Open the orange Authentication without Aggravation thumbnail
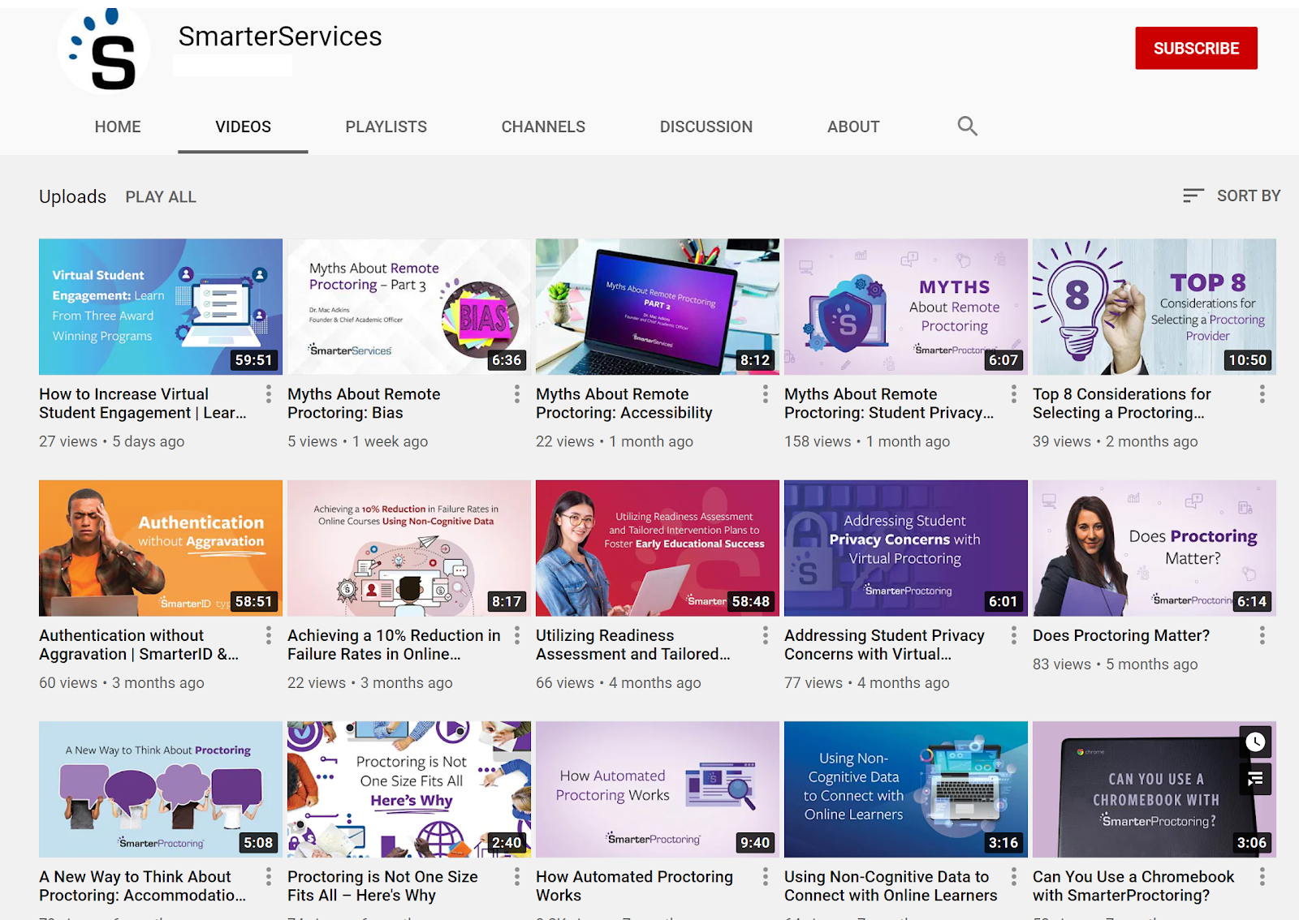The width and height of the screenshot is (1299, 920). click(161, 548)
